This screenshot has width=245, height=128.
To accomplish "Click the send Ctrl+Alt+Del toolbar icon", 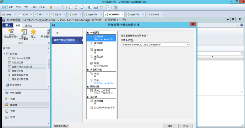I will coord(62,7).
